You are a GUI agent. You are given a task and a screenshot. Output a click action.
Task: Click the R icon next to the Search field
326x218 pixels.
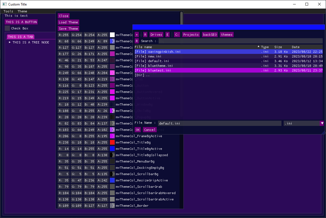pyautogui.click(x=137, y=41)
